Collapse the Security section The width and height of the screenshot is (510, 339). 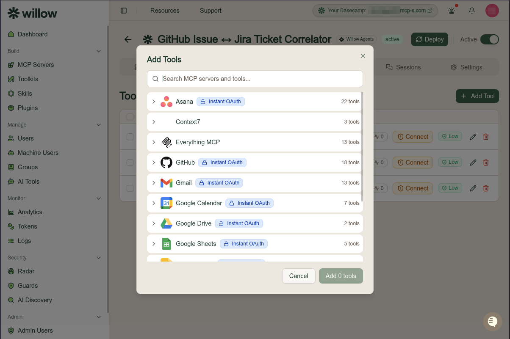coord(99,258)
